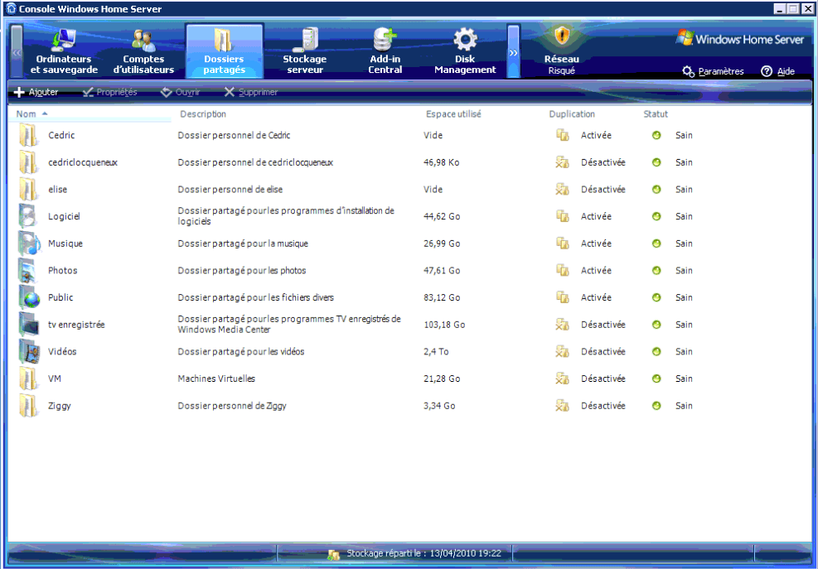Click the Windows Home Server logo

pos(740,39)
